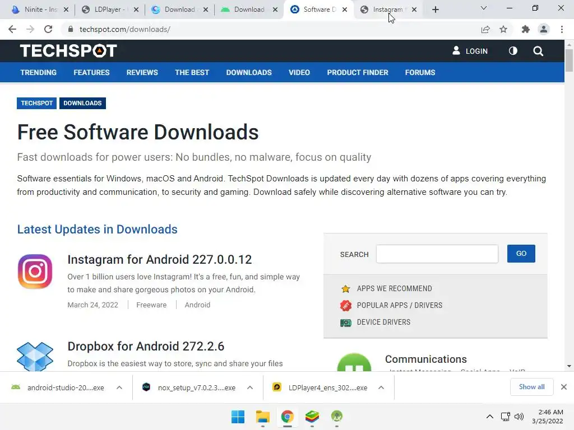Viewport: 574px width, 430px height.
Task: Click the Dropbox app icon
Action: coord(35,356)
